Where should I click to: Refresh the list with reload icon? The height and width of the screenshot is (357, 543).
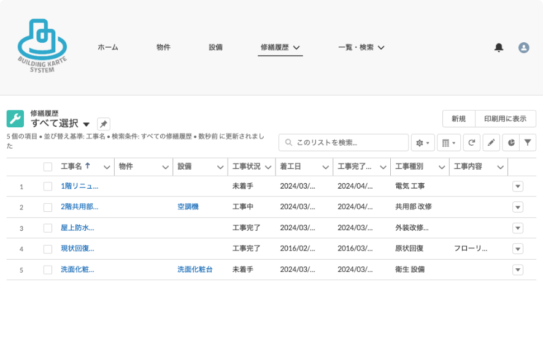[472, 143]
